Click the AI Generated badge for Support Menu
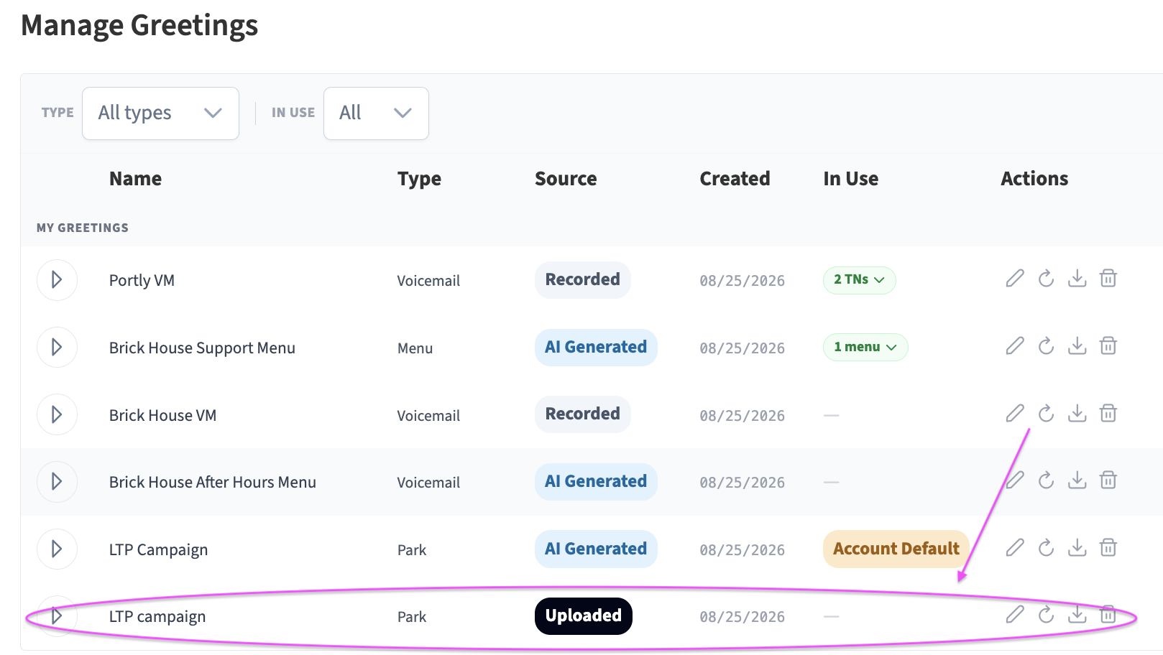This screenshot has height=655, width=1163. [x=596, y=348]
